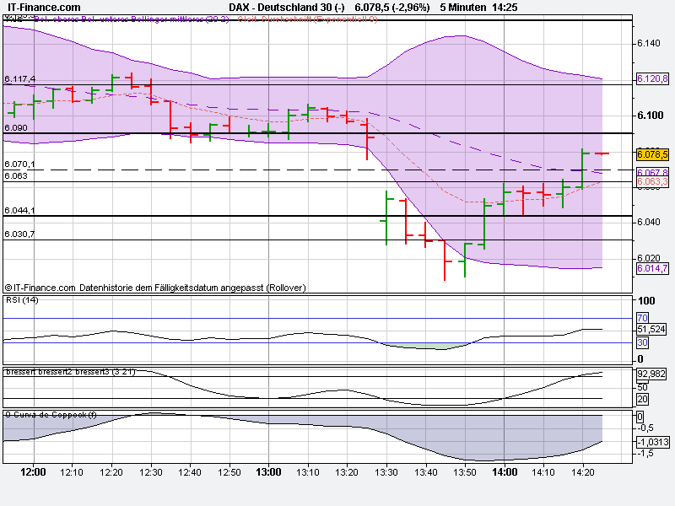Select the 6.014,7 low price label
675x506 pixels.
point(651,268)
